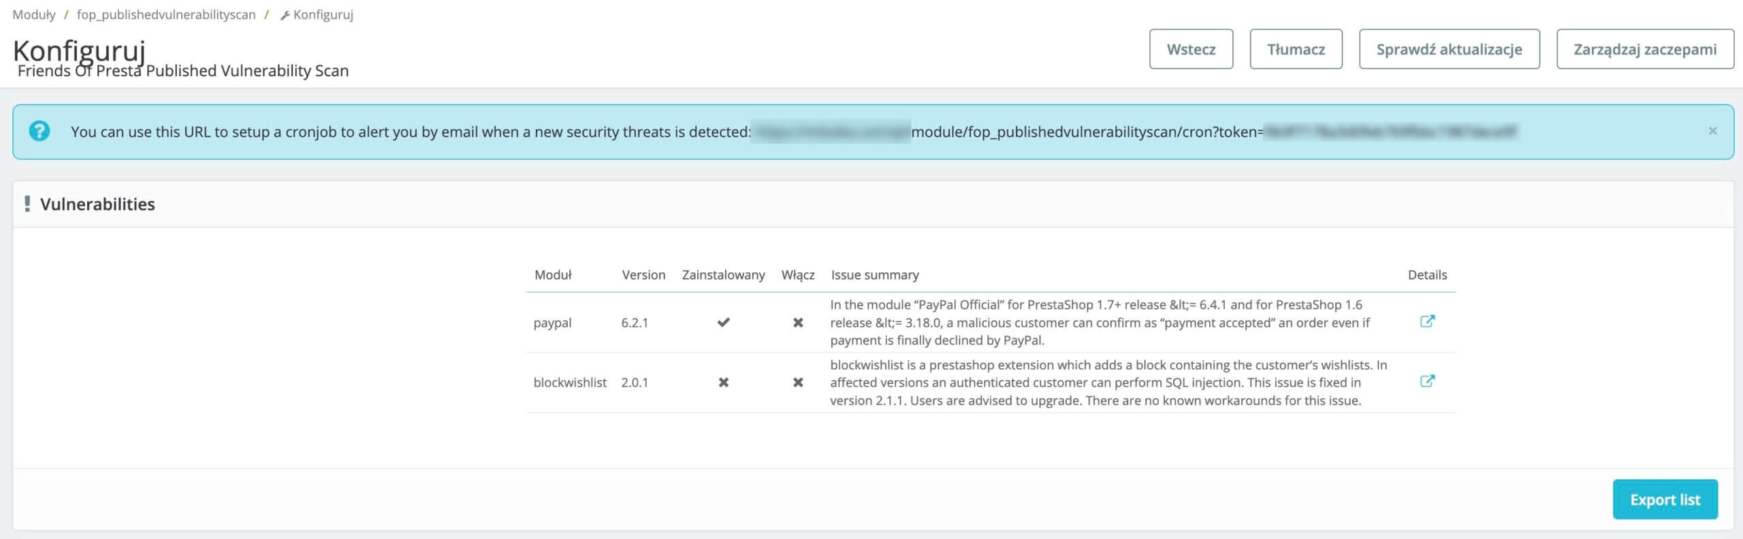Click the Konfiguruj breadcrumb item
The height and width of the screenshot is (539, 1743).
(x=323, y=14)
